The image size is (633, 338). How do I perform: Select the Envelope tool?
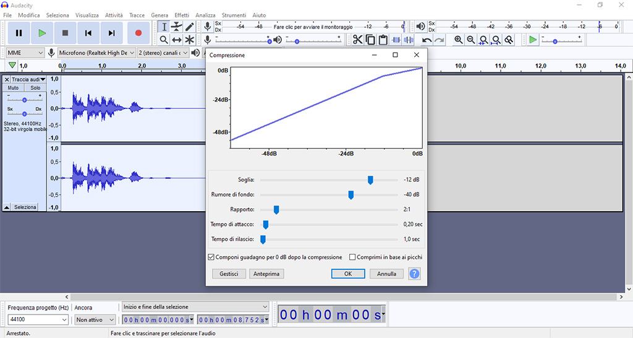(177, 27)
